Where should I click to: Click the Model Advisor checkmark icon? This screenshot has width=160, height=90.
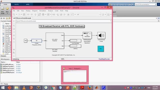[103, 14]
